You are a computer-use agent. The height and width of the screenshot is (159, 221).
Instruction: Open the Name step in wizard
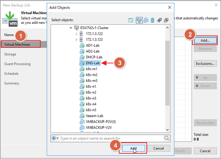[x=9, y=35]
